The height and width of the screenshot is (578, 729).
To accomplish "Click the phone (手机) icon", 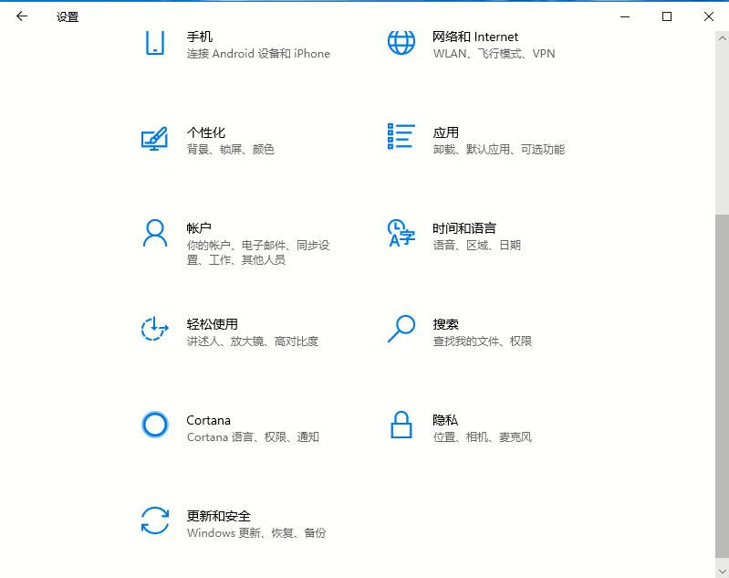I will pyautogui.click(x=155, y=43).
